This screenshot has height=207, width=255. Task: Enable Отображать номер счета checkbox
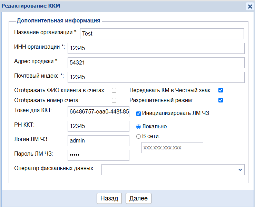(x=114, y=100)
